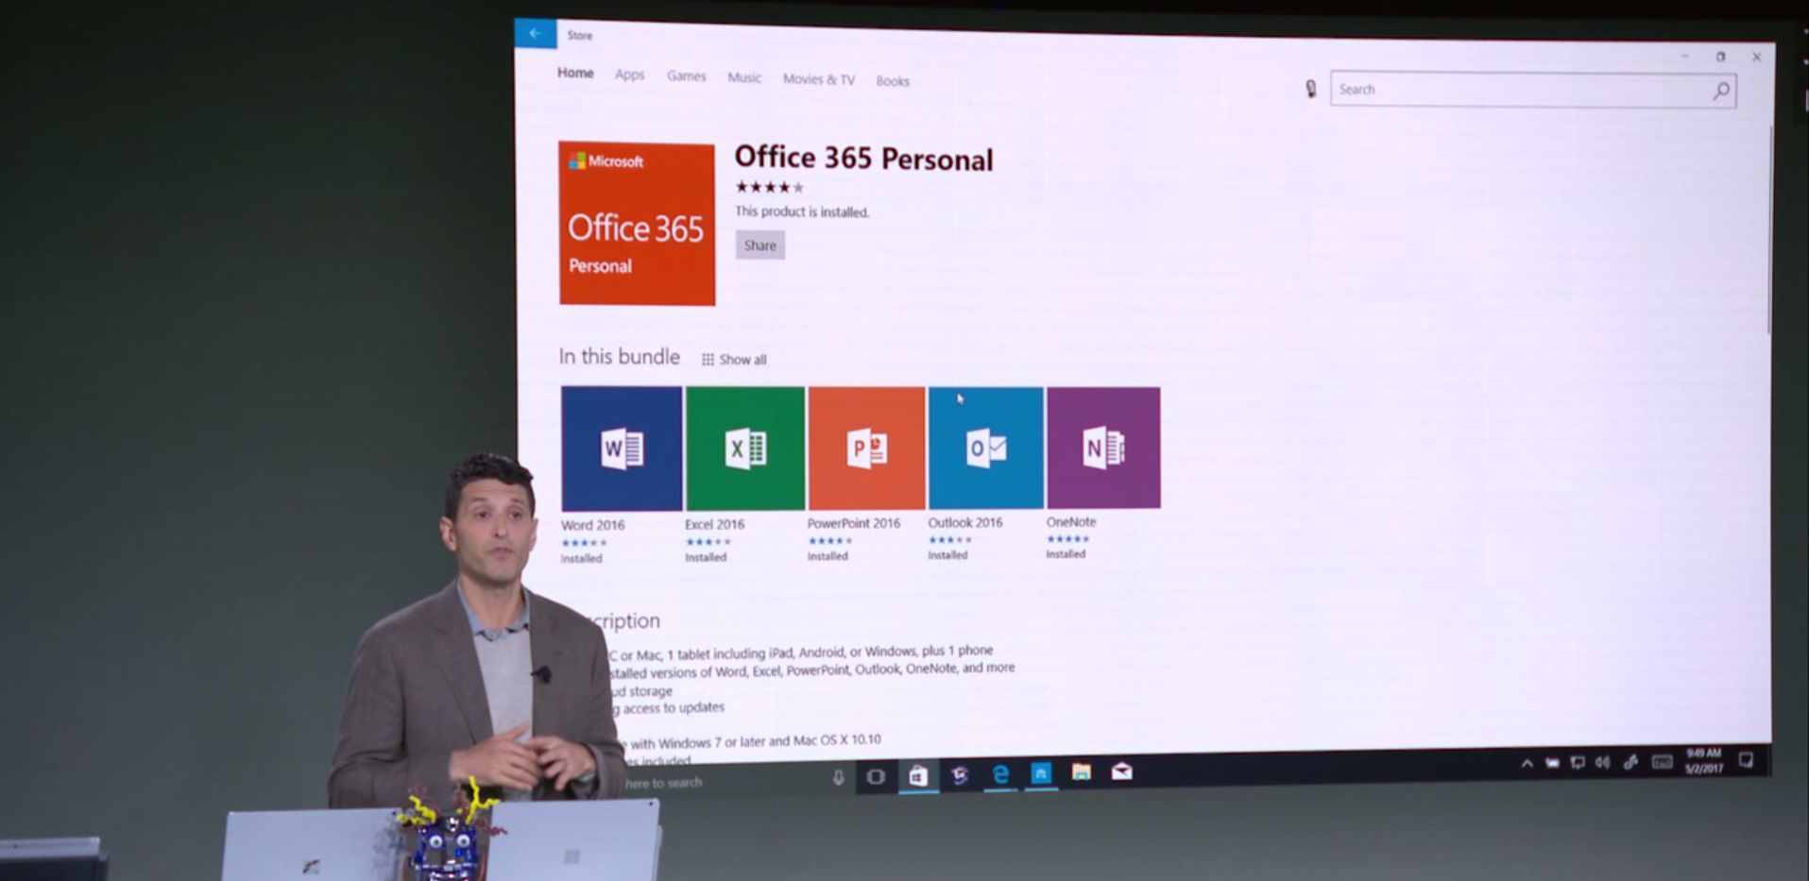Open the Games tab
The height and width of the screenshot is (881, 1809).
[x=686, y=76]
